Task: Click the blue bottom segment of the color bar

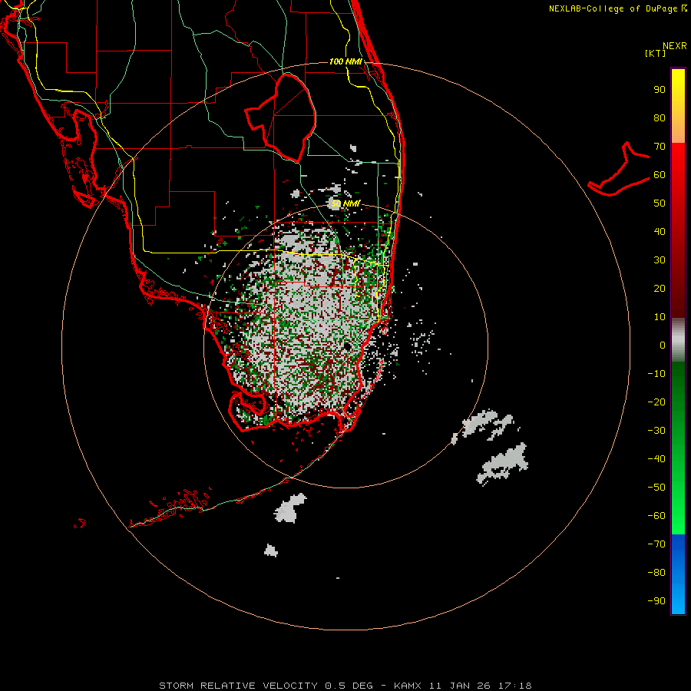Action: (678, 574)
